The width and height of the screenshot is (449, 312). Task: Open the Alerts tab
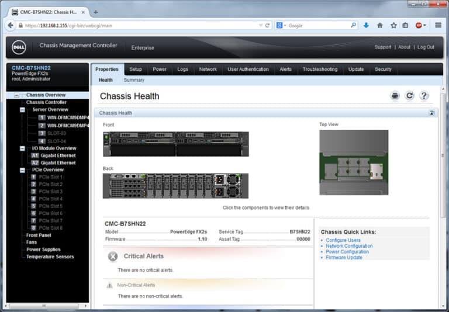click(285, 70)
